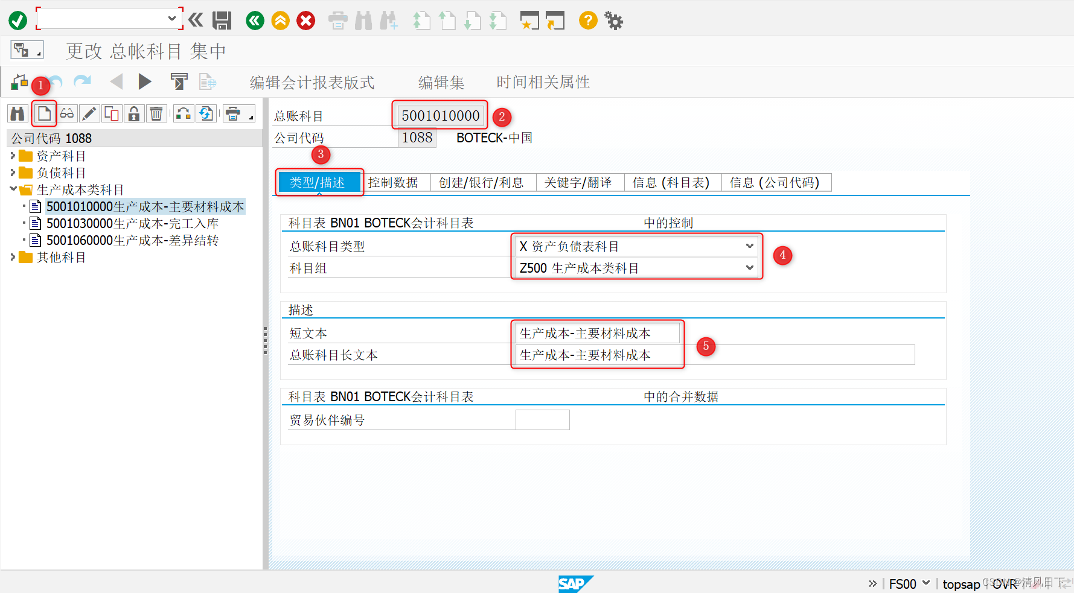The image size is (1074, 593).
Task: Open the 总账科目类型 dropdown
Action: pos(750,246)
